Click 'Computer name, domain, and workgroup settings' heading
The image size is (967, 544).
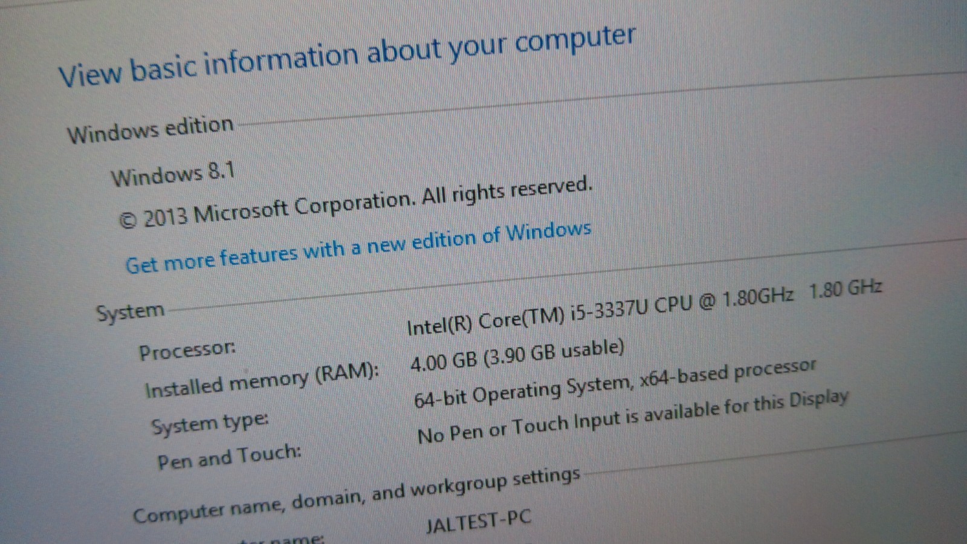(x=357, y=495)
